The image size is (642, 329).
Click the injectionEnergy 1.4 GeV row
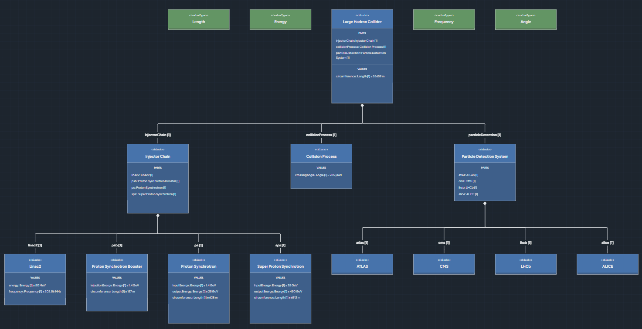pos(115,285)
